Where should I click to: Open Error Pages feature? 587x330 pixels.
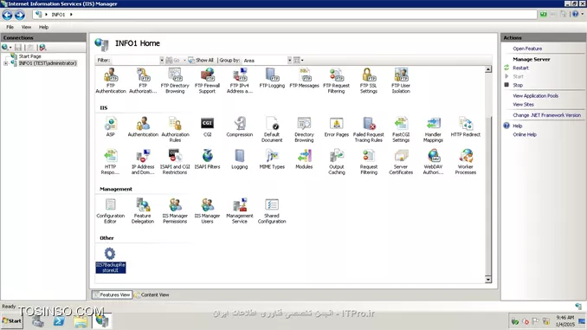click(x=336, y=126)
